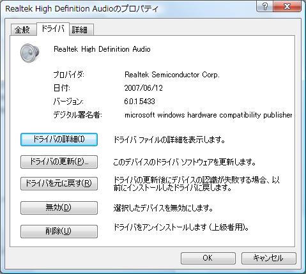Update driver via ドライバの更新(P) button
306x274 pixels.
(x=59, y=162)
